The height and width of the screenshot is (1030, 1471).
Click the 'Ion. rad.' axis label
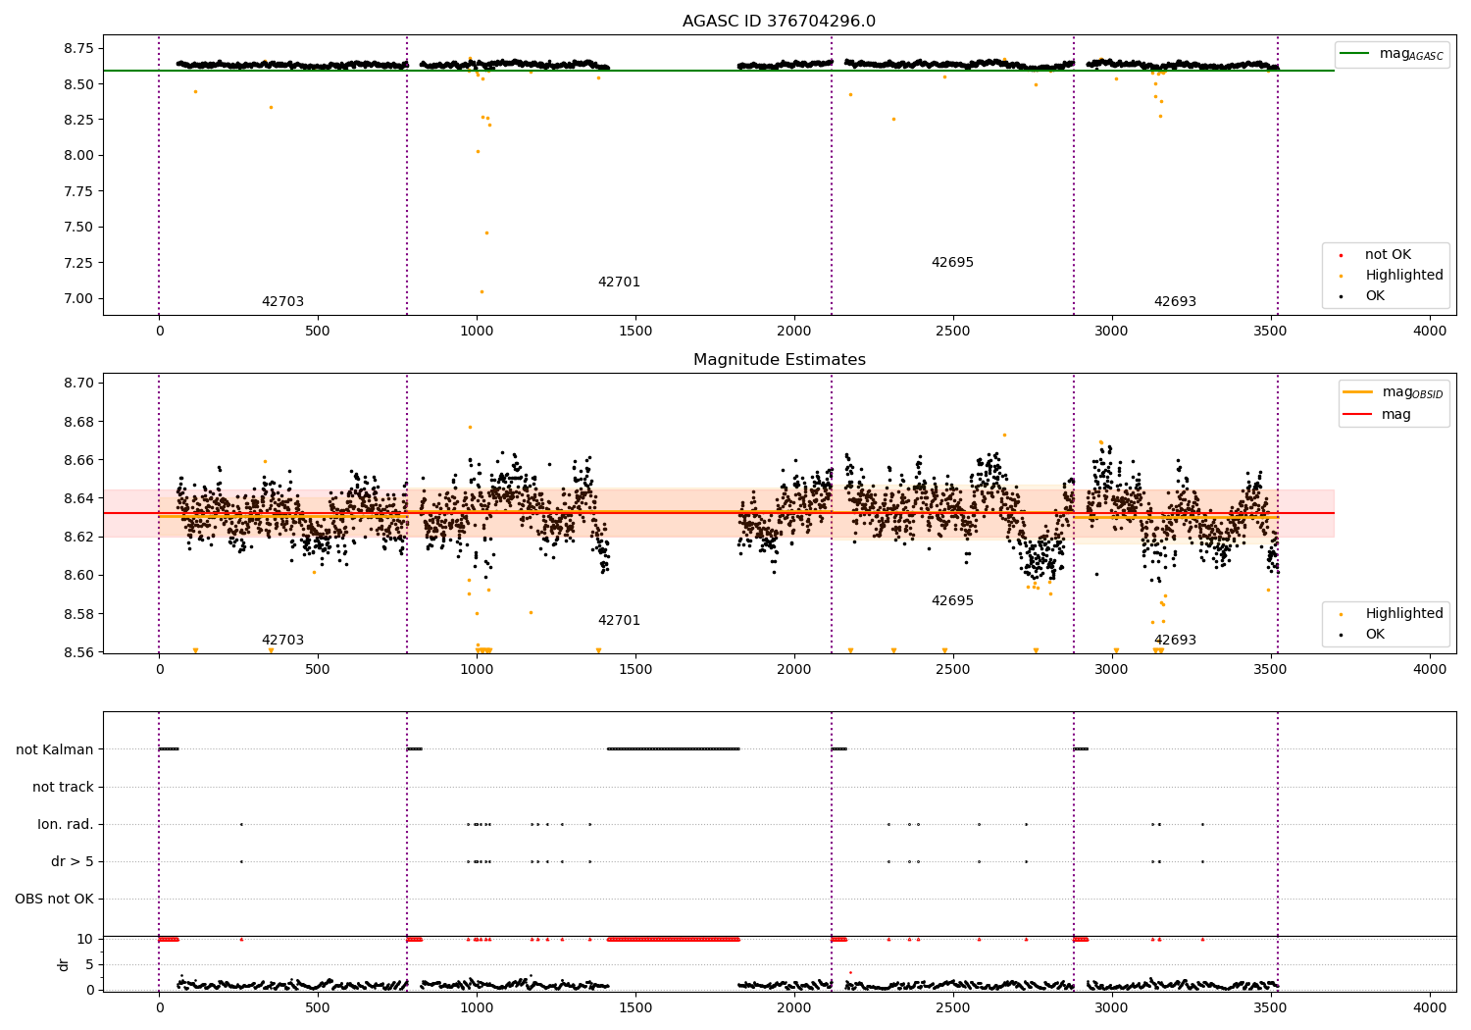pos(66,824)
